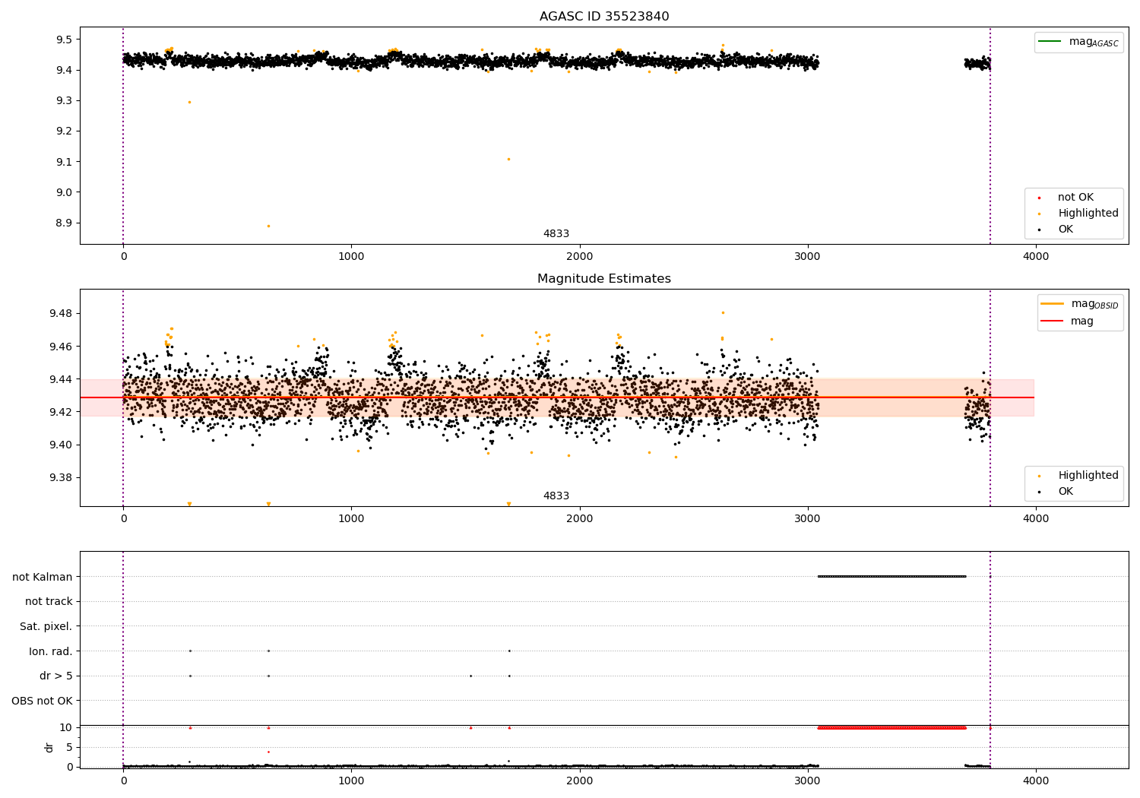Viewport: 1140px width, 798px height.
Task: Click the 9.38 y-axis tick label
Action: (61, 478)
